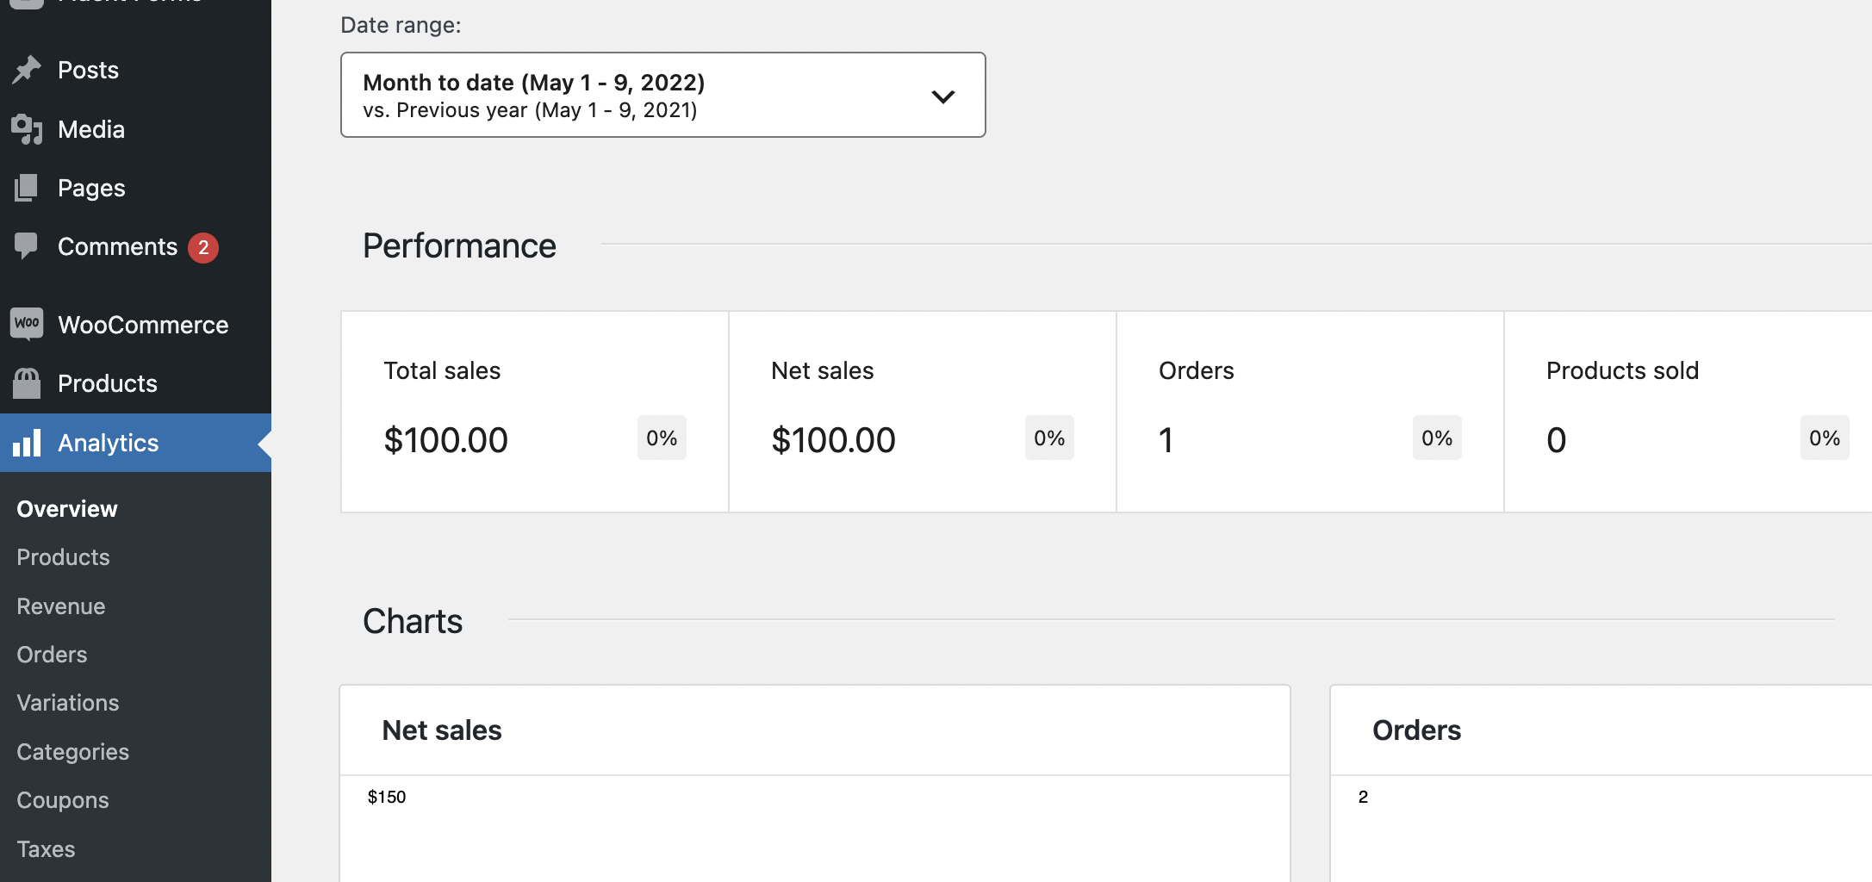Click the 0% change badge on Orders
The height and width of the screenshot is (882, 1872).
tap(1436, 438)
